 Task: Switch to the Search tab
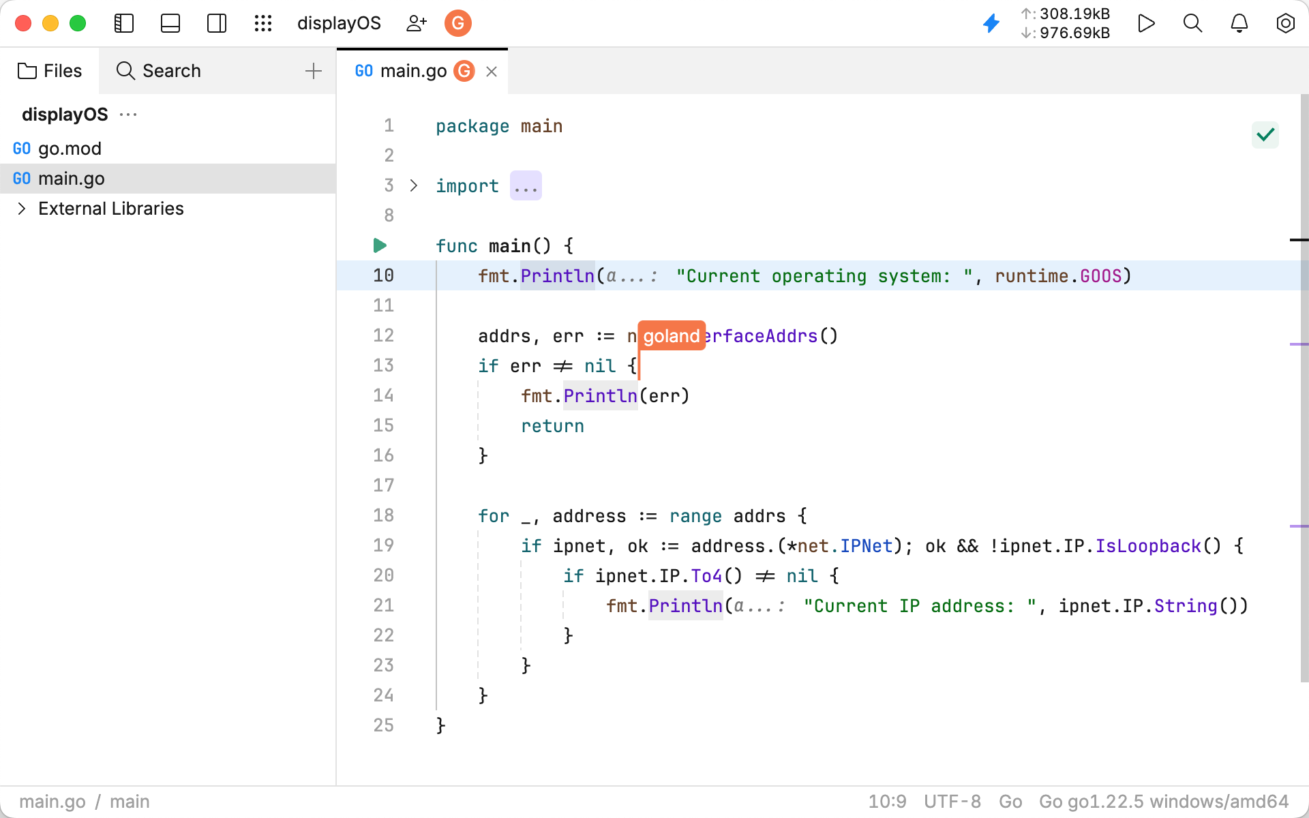point(158,71)
